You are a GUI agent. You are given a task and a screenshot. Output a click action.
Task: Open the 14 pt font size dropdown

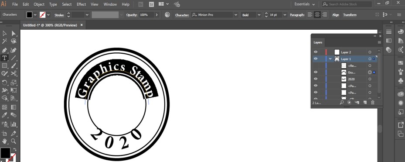[x=285, y=15]
